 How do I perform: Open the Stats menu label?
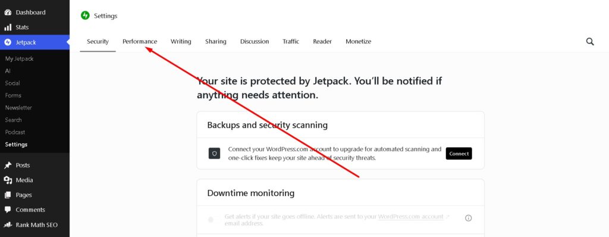pos(22,27)
